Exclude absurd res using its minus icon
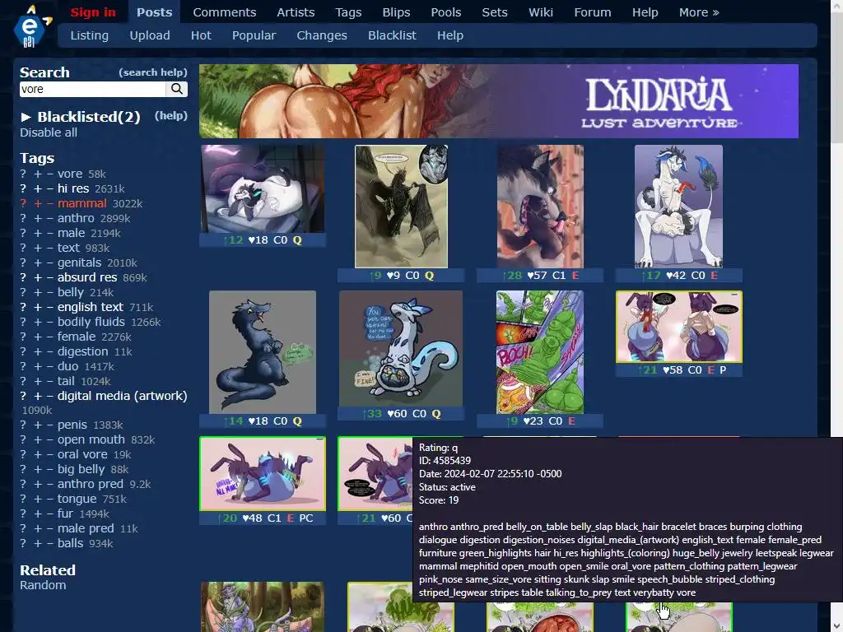The image size is (843, 632). pyautogui.click(x=49, y=277)
